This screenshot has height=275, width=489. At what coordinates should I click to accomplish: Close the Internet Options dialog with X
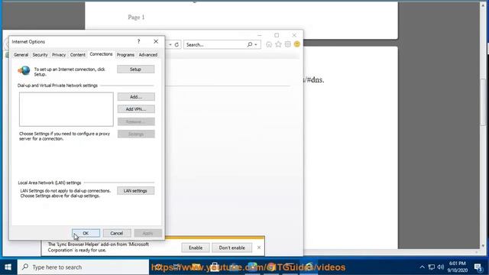pos(156,41)
